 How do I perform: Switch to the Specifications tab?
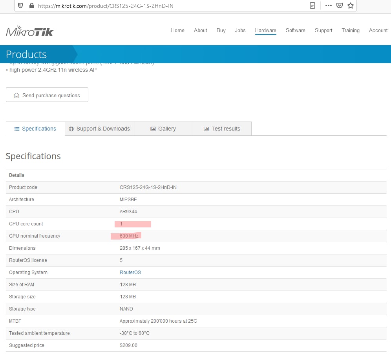(x=35, y=129)
